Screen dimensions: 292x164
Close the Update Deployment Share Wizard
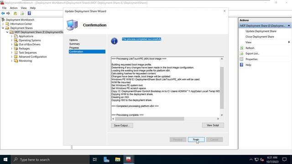point(224,11)
